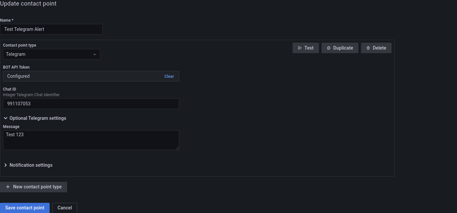Clear the configured BOT API Token

[169, 76]
